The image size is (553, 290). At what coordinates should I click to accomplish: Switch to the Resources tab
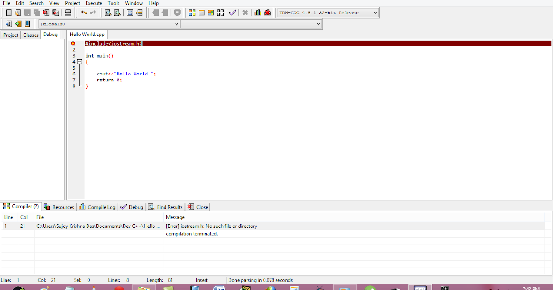coord(59,207)
